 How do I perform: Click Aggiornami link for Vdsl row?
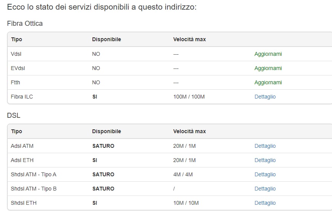tap(268, 54)
